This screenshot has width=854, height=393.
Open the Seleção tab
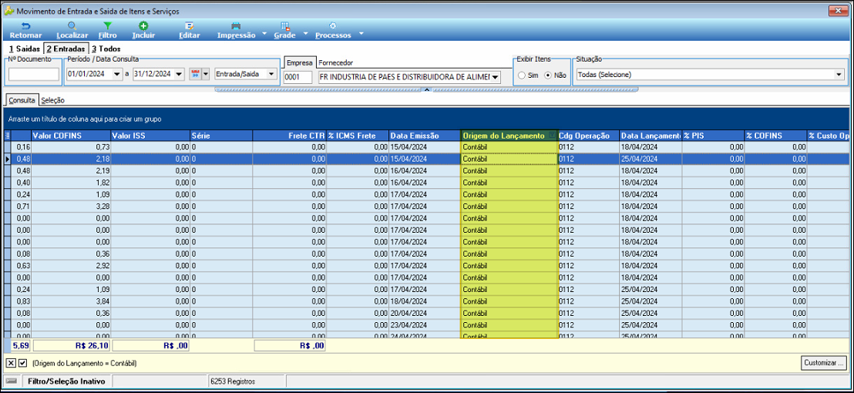tap(53, 100)
